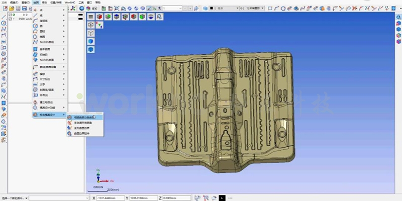Select the highlighted first submenu entry
The image size is (402, 201).
83,117
